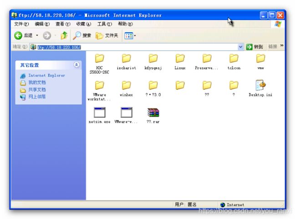The height and width of the screenshot is (219, 296).
Task: Select the folder named single ?
Action: pos(234,89)
